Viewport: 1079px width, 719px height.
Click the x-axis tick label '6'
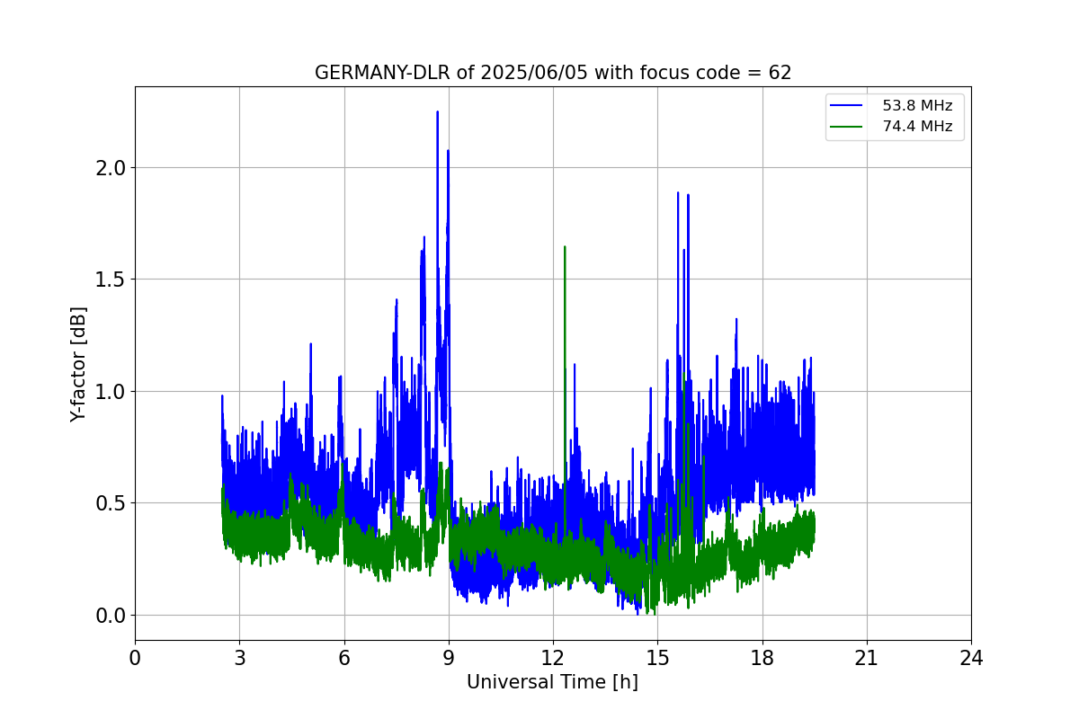(343, 658)
